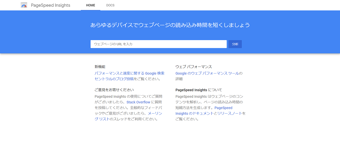340x148 pixels.
Task: Open the Google 検索セントラルのブログ投稿 link
Action: click(x=129, y=76)
